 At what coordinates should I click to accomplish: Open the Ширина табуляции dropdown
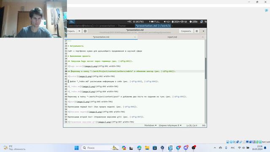pos(170,125)
